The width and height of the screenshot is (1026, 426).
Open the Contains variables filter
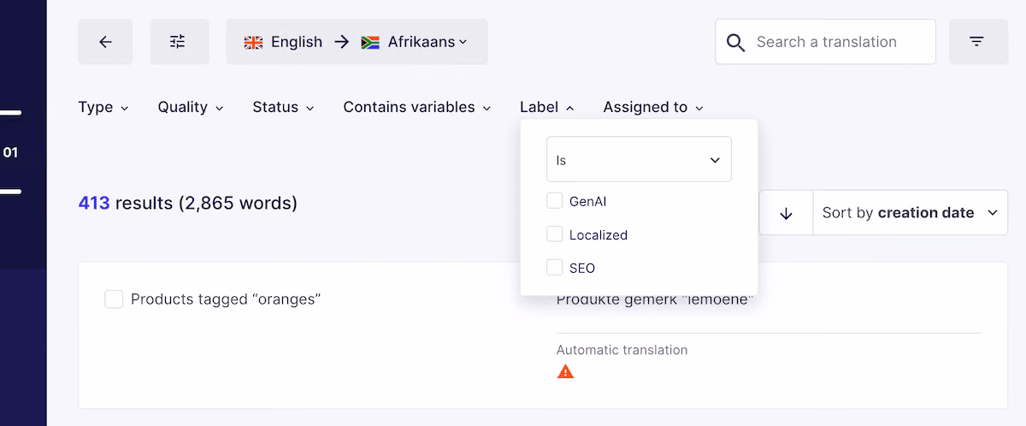coord(417,107)
